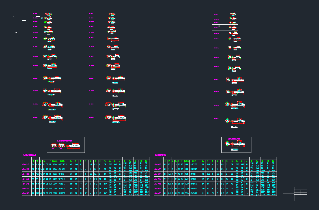Select the 18X28X22 cell in right table
This screenshot has width=319, height=210.
click(x=195, y=193)
